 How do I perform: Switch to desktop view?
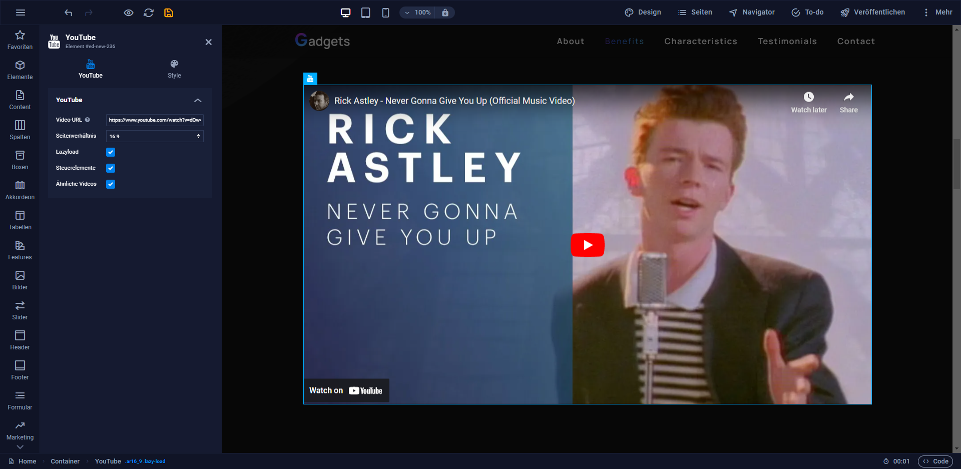[x=345, y=13]
